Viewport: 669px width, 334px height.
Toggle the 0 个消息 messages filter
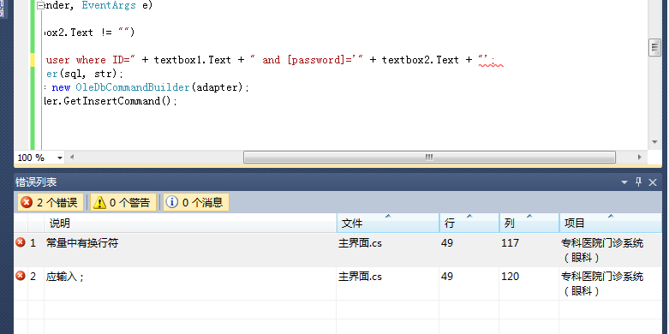196,202
